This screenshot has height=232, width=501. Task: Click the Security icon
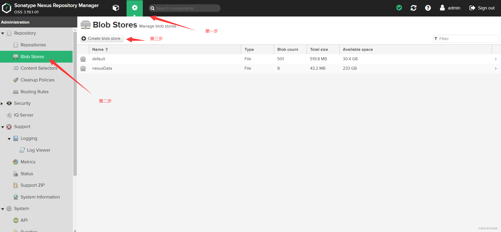click(x=9, y=103)
